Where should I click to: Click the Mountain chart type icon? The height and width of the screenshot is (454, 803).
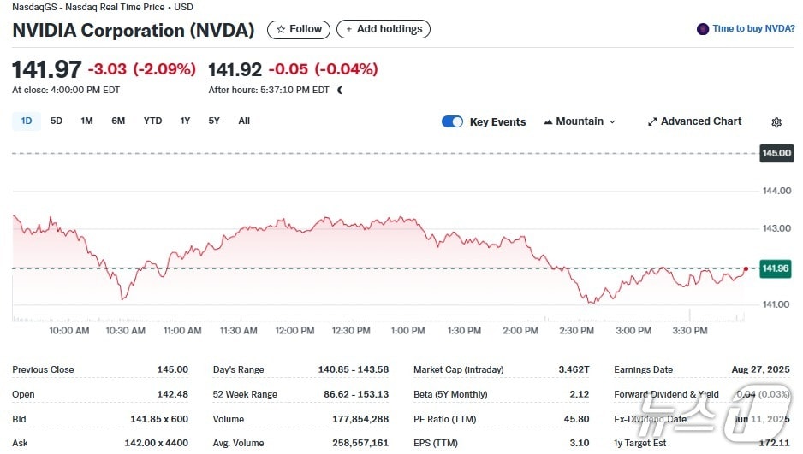[x=548, y=121]
